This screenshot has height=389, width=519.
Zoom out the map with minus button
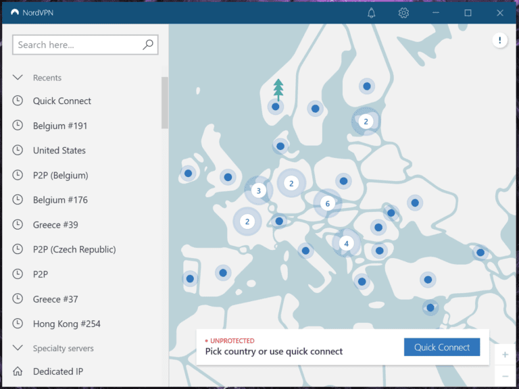505,376
